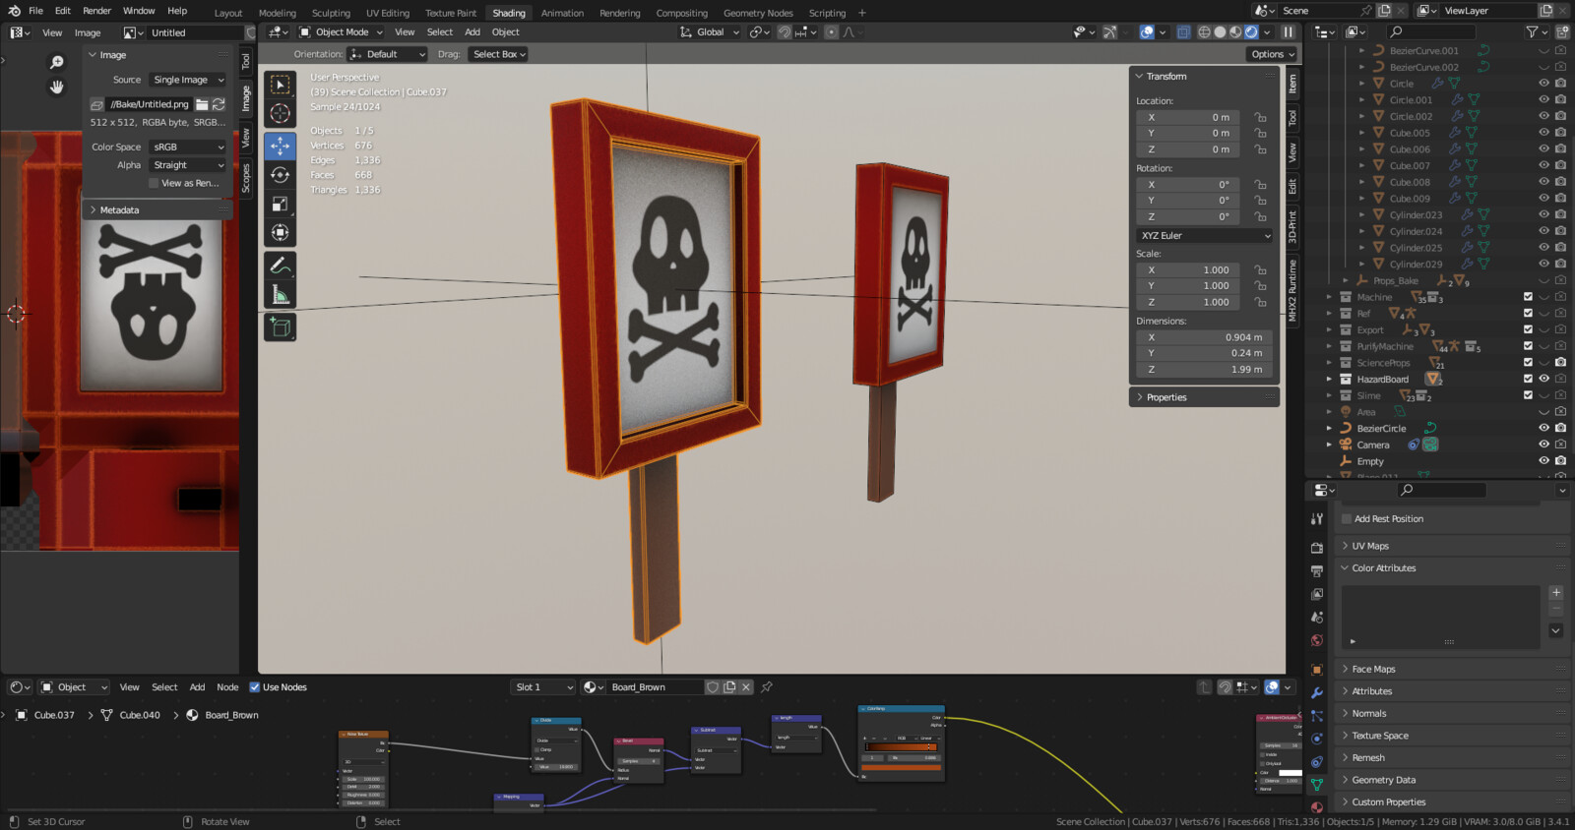Open the Object Mode dropdown
This screenshot has height=830, width=1575.
(x=341, y=32)
